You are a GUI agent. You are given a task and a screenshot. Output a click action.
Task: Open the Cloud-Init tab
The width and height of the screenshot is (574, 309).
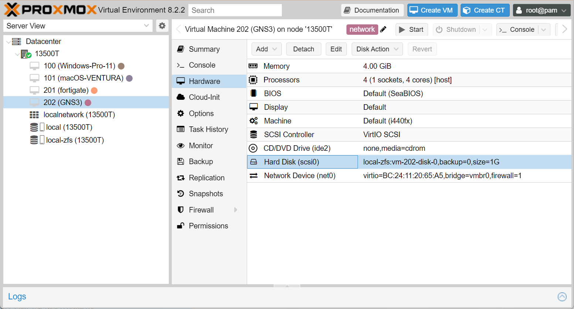[x=209, y=97]
